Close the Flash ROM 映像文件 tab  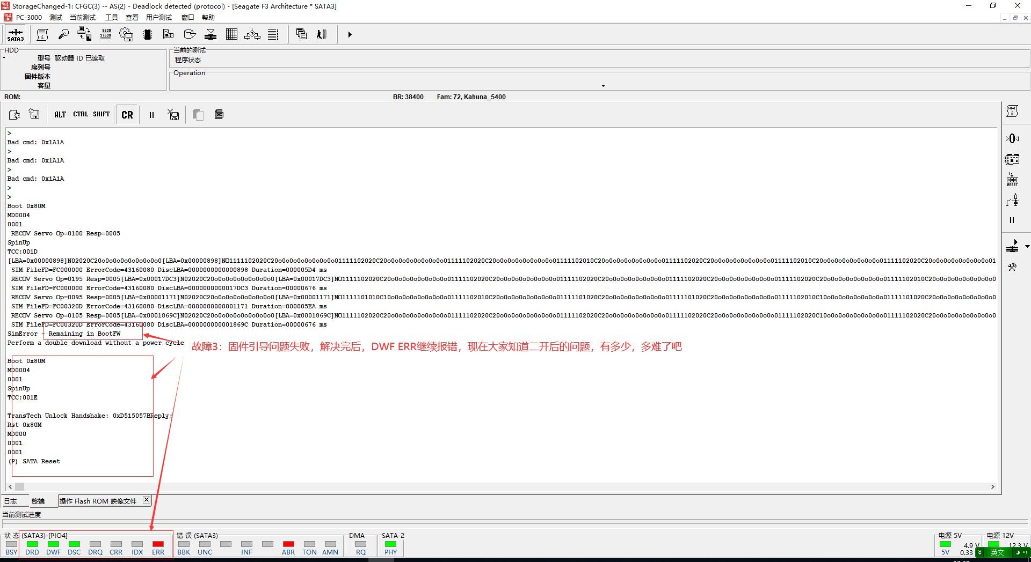146,500
